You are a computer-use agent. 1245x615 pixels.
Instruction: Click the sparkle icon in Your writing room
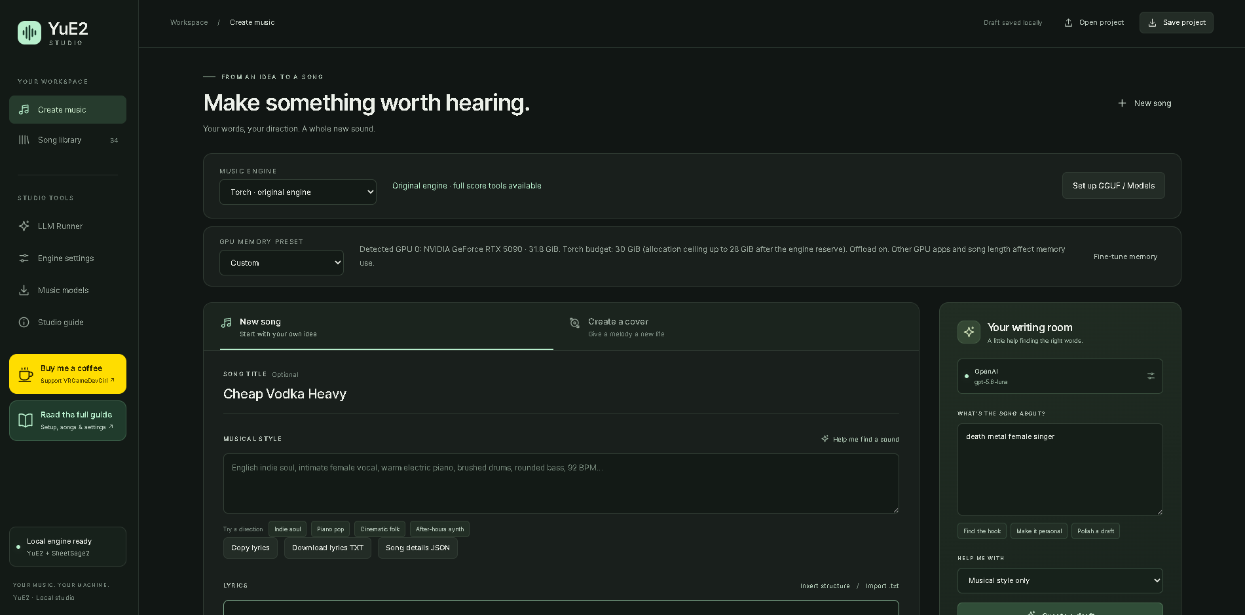969,332
